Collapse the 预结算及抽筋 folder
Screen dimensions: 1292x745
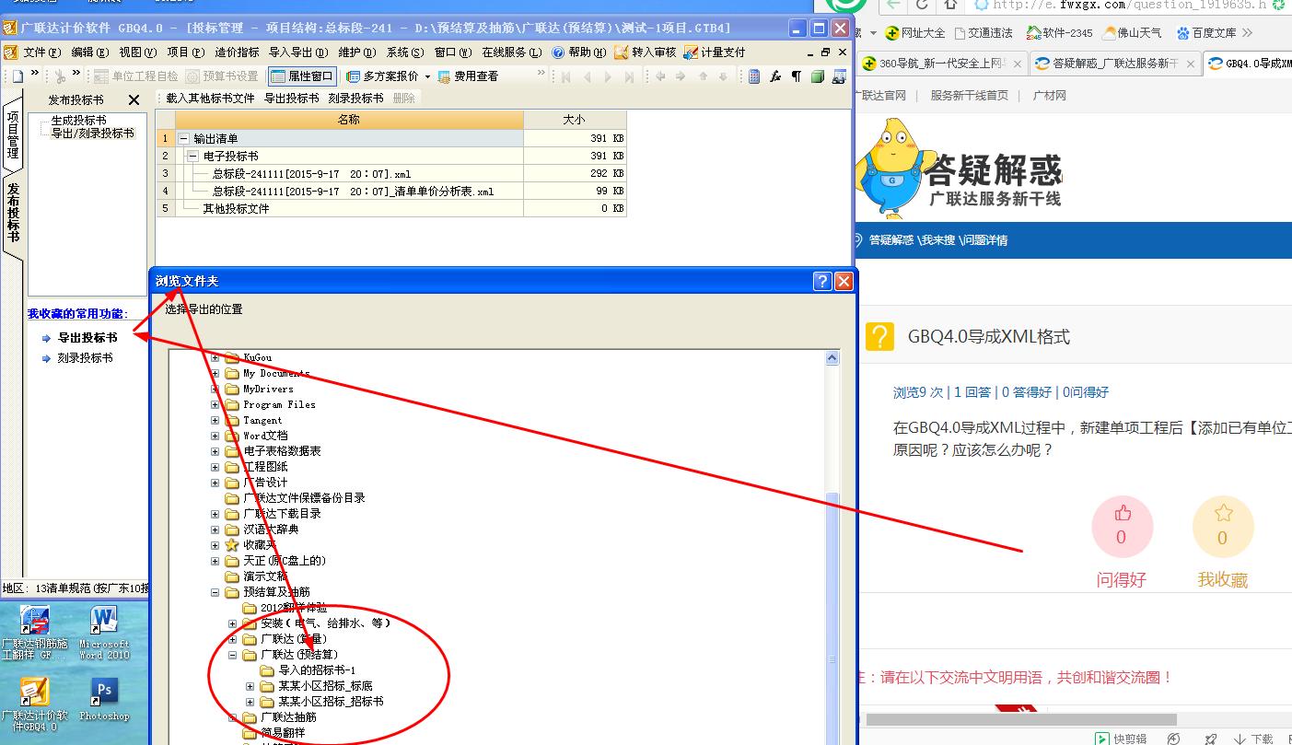click(215, 592)
